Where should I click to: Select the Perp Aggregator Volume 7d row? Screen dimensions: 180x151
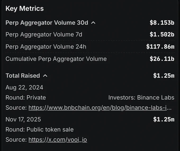point(90,34)
